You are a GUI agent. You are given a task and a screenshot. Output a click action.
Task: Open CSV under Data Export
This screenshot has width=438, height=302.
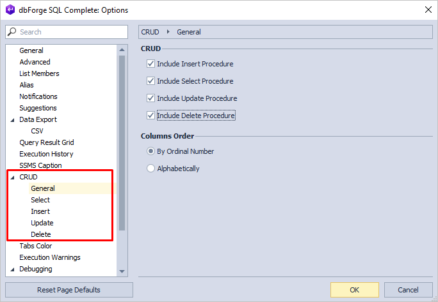click(x=37, y=131)
